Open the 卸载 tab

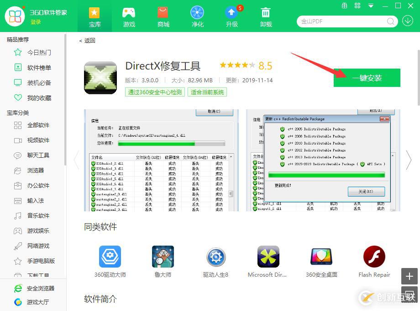[266, 17]
